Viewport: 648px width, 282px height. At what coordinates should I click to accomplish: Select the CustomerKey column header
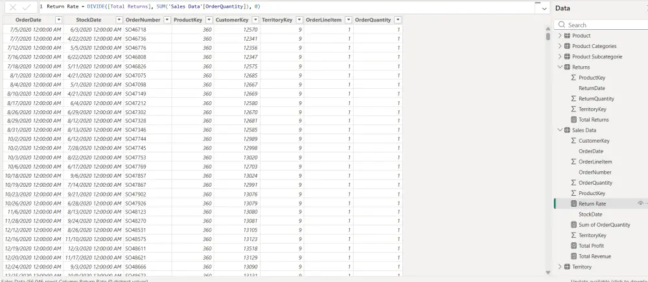pos(232,20)
